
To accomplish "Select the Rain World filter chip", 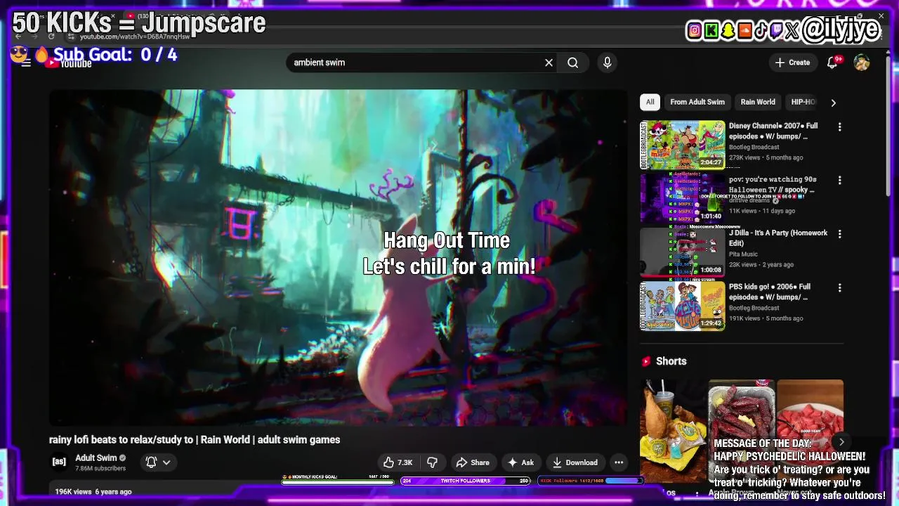I will [758, 103].
